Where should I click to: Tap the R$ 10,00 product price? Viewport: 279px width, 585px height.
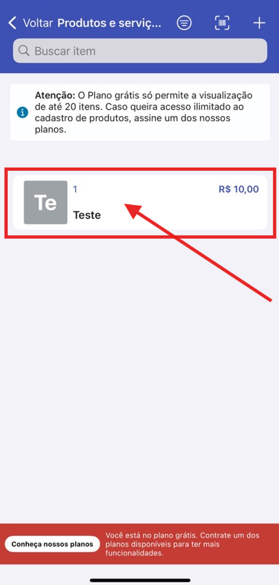239,189
